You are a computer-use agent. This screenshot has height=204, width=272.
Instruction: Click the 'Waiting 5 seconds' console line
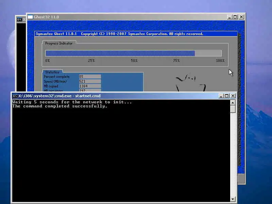(72, 102)
